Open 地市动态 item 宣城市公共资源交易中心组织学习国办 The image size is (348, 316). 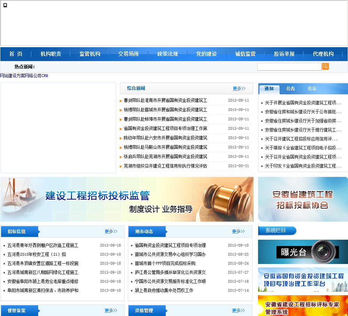coord(170,254)
